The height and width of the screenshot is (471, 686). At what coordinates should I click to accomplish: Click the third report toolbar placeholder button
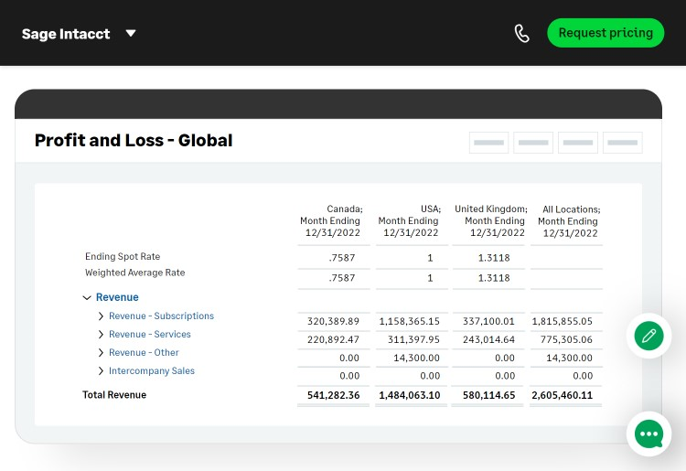578,143
